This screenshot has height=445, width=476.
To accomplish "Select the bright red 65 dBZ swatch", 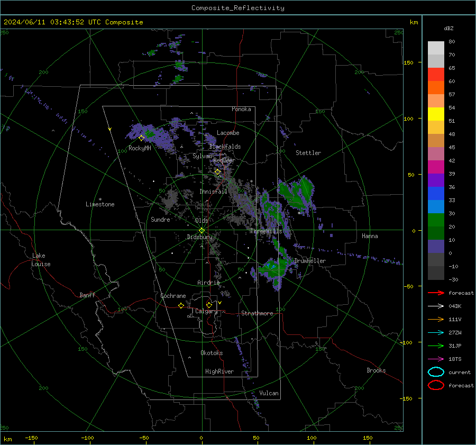I will point(436,75).
